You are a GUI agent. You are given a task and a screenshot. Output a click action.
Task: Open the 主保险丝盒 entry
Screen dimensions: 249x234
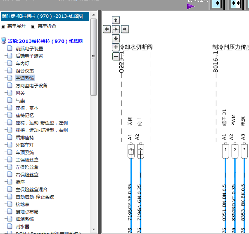coord(27,160)
